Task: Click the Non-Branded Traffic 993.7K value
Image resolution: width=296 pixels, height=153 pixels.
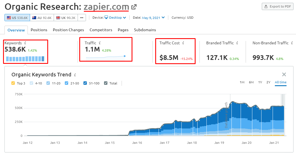Action: [x=263, y=58]
